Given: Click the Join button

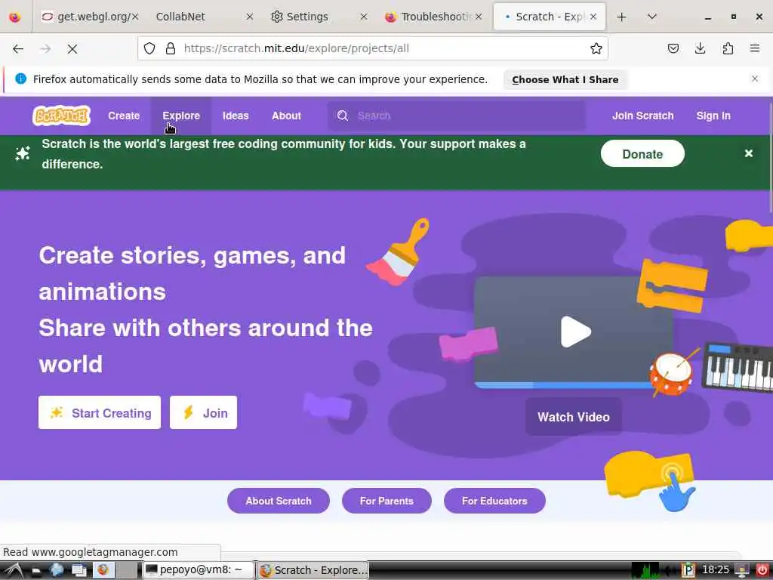Looking at the screenshot, I should pyautogui.click(x=203, y=412).
